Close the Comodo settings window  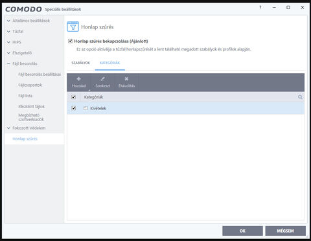tap(303, 8)
